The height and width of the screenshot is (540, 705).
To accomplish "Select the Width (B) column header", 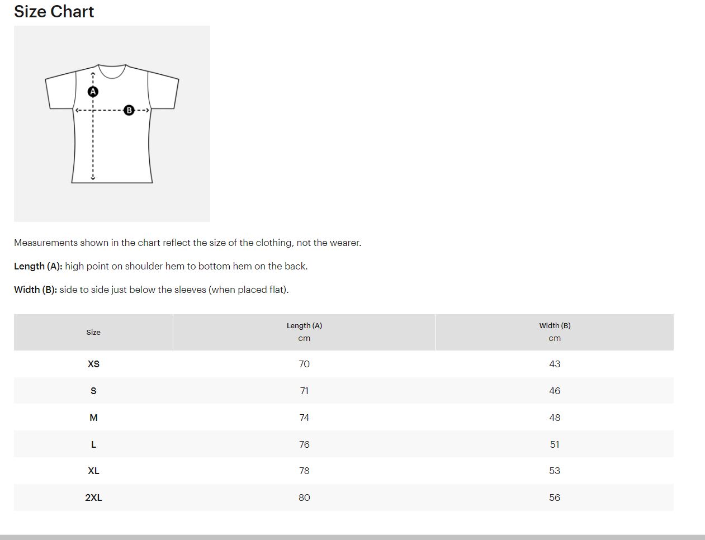I will click(x=555, y=332).
